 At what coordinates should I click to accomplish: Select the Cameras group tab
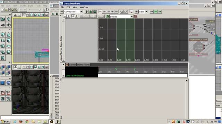click(72, 65)
